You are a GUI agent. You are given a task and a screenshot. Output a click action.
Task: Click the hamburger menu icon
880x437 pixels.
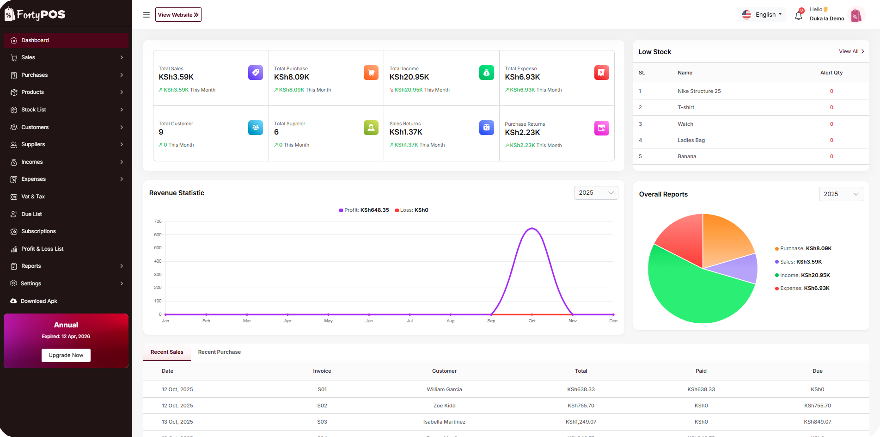click(x=146, y=15)
